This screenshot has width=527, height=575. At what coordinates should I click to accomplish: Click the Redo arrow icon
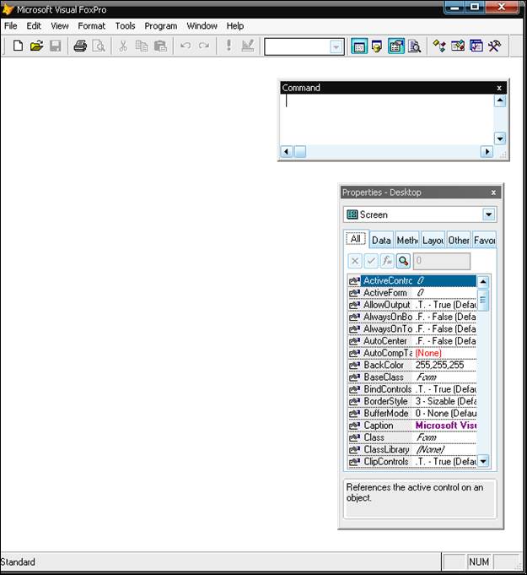click(x=204, y=46)
